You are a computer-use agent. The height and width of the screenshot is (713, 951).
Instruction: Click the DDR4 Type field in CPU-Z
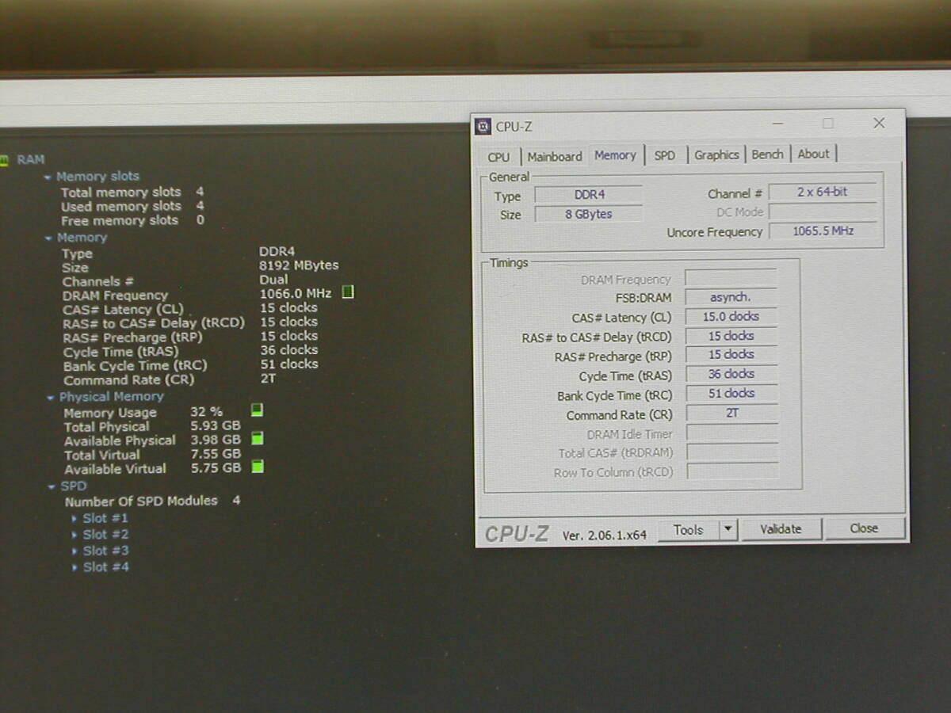pos(588,195)
